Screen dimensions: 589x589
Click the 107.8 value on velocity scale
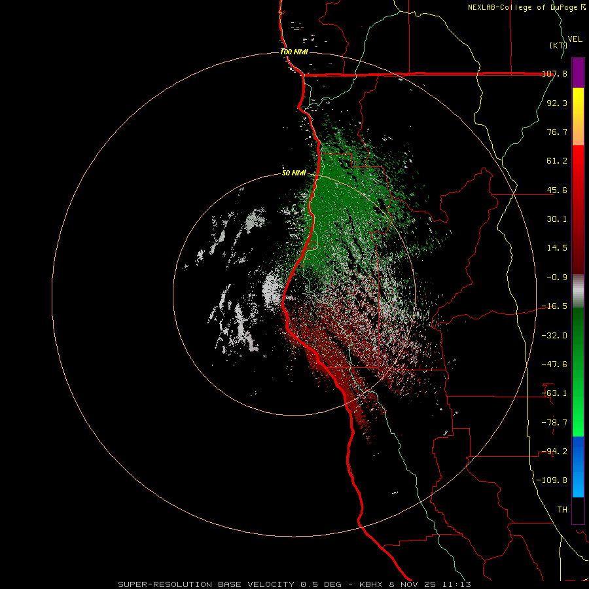pyautogui.click(x=554, y=73)
